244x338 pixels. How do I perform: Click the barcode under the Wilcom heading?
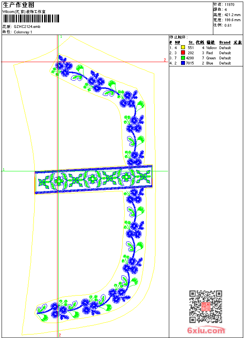click(x=31, y=18)
